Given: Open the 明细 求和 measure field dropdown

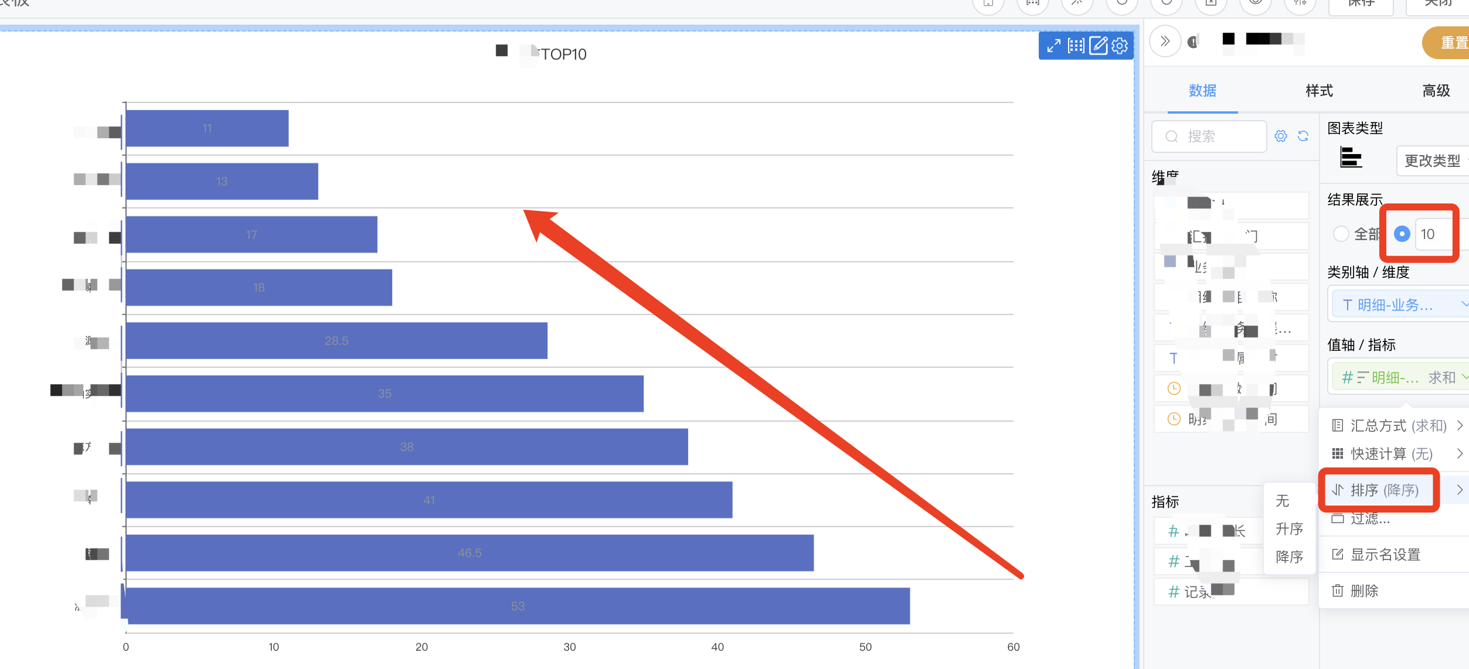Looking at the screenshot, I should tap(1400, 377).
